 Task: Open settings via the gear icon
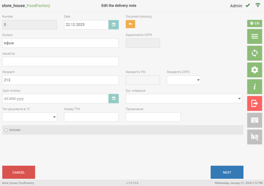[x=254, y=70]
